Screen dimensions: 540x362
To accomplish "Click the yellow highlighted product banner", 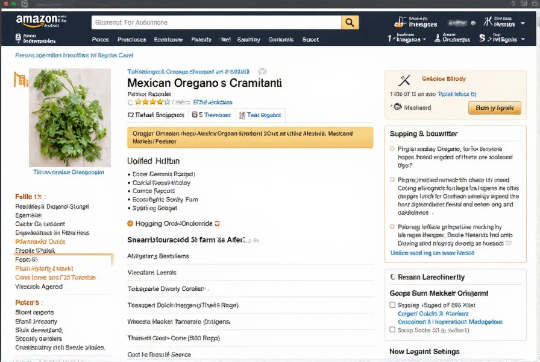I will (250, 137).
